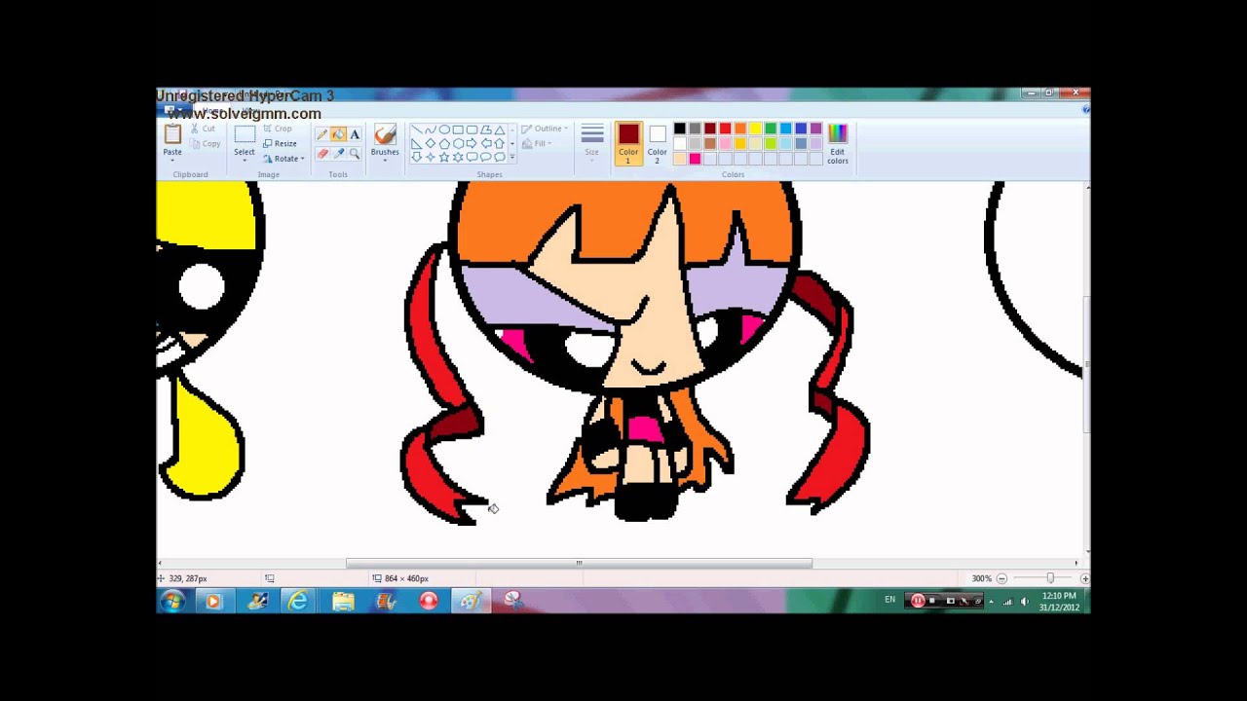The height and width of the screenshot is (701, 1247).
Task: Pick the custom peach skin-tone swatch
Action: [x=680, y=159]
